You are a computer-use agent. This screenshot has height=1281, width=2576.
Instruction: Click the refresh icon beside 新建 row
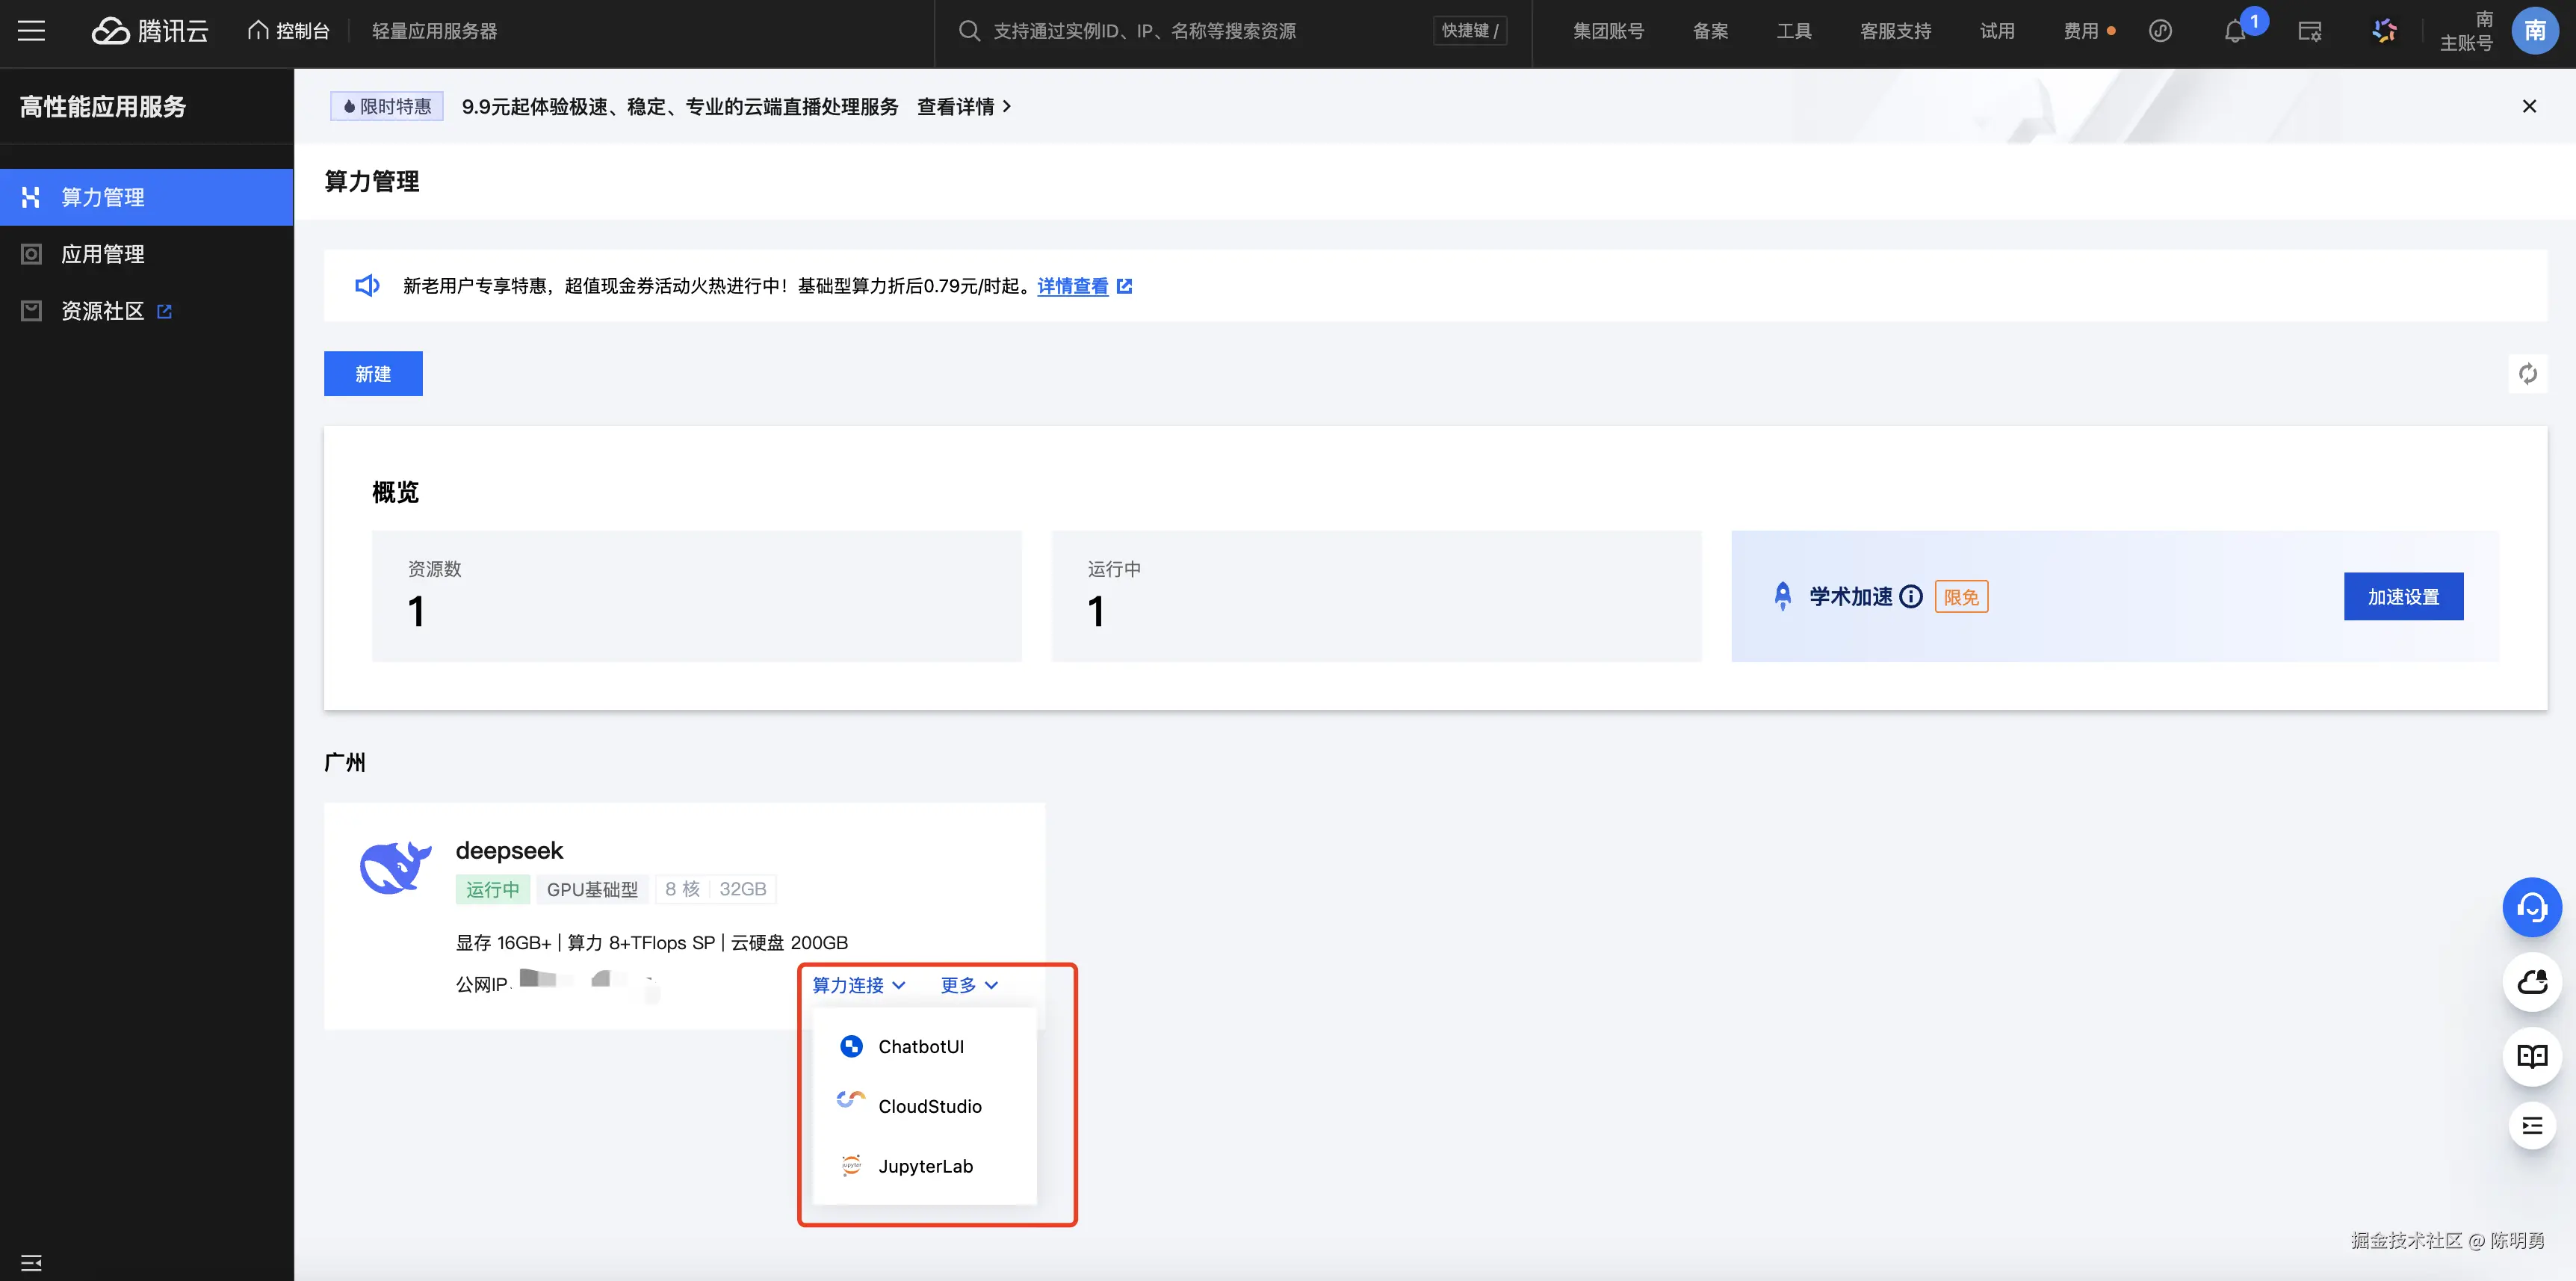(2527, 374)
